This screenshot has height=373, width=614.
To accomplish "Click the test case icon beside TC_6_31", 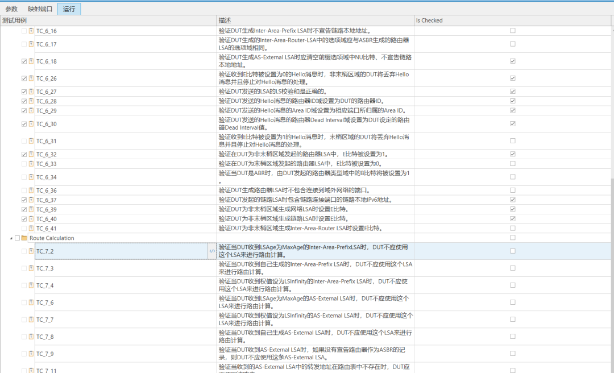I will coord(31,141).
